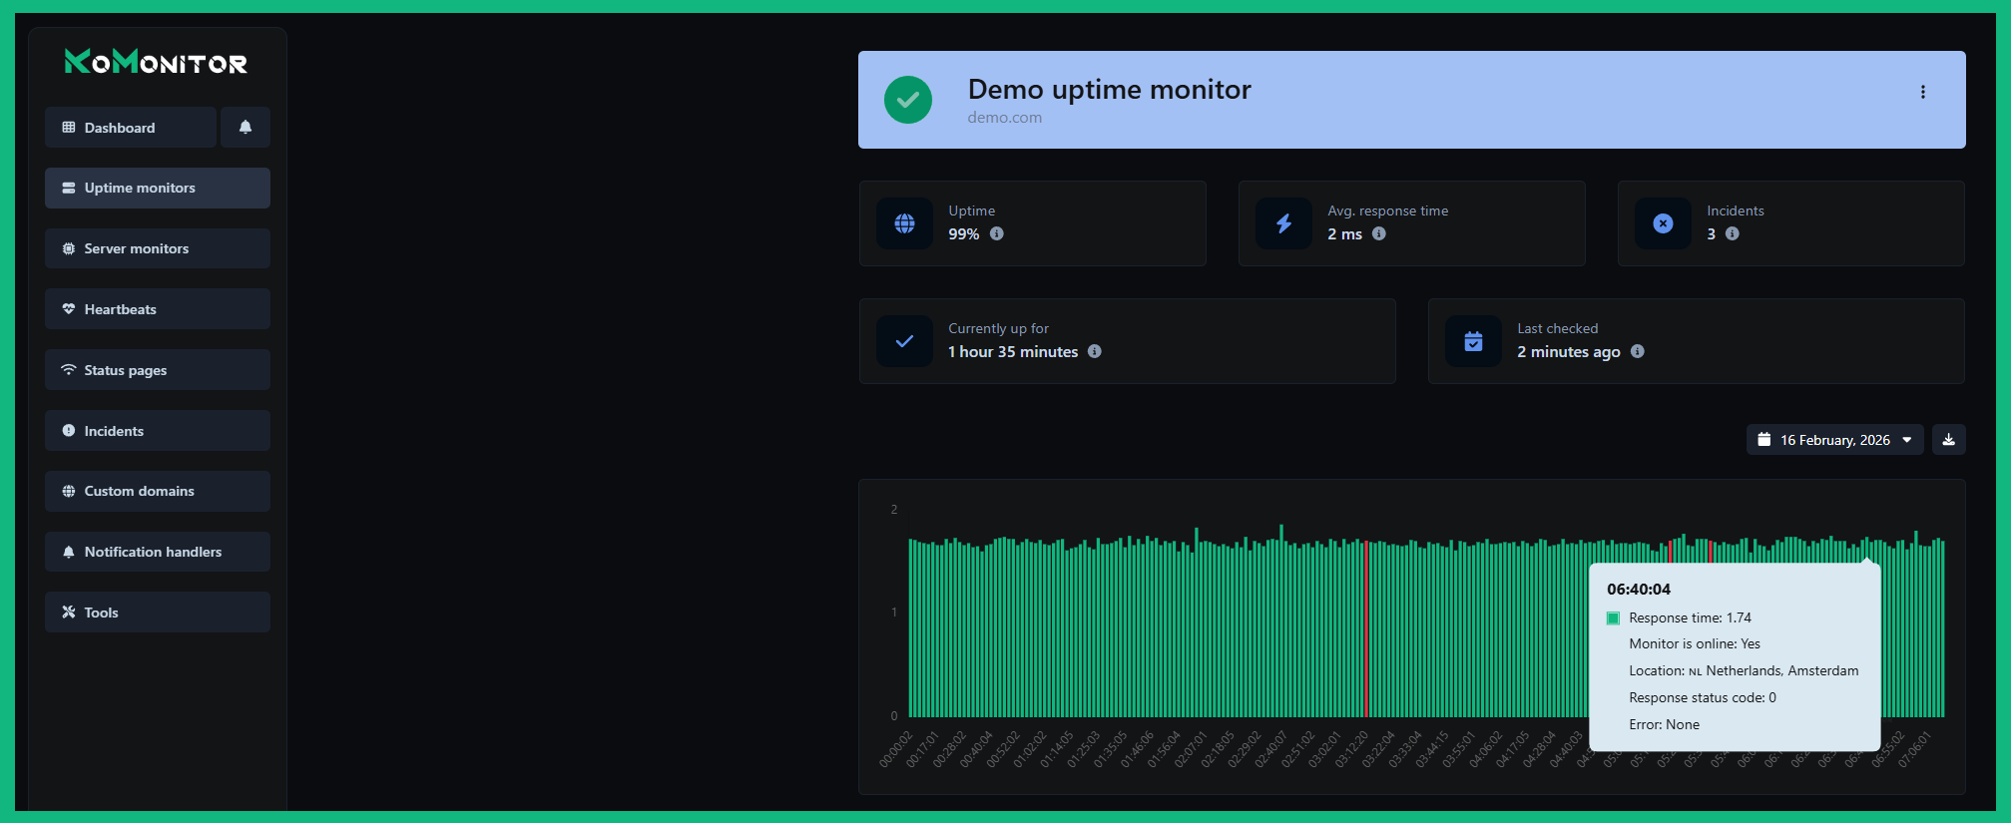
Task: Click the info icon next to Incidents count
Action: tap(1732, 234)
